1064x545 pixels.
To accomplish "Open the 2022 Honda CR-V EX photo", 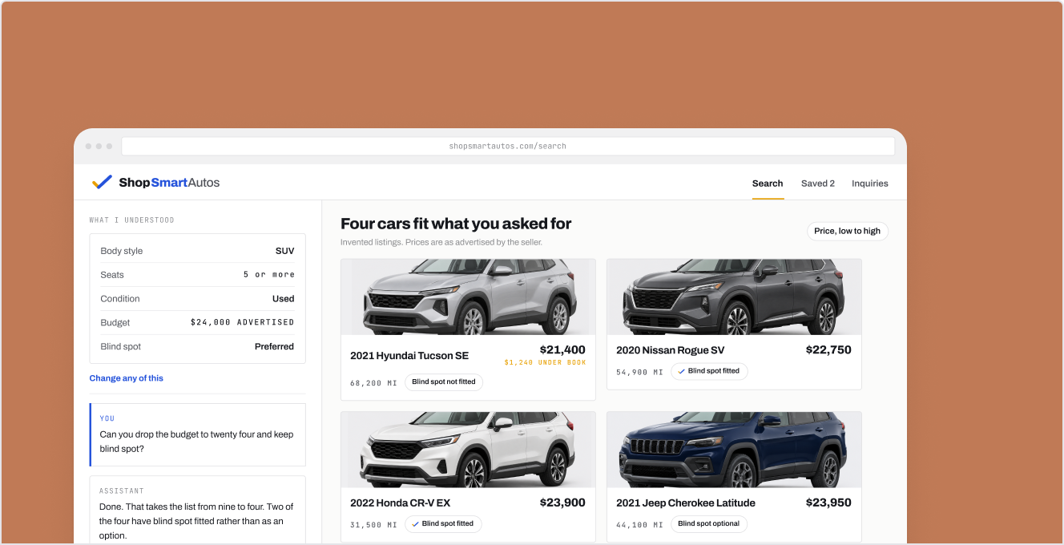I will [468, 450].
